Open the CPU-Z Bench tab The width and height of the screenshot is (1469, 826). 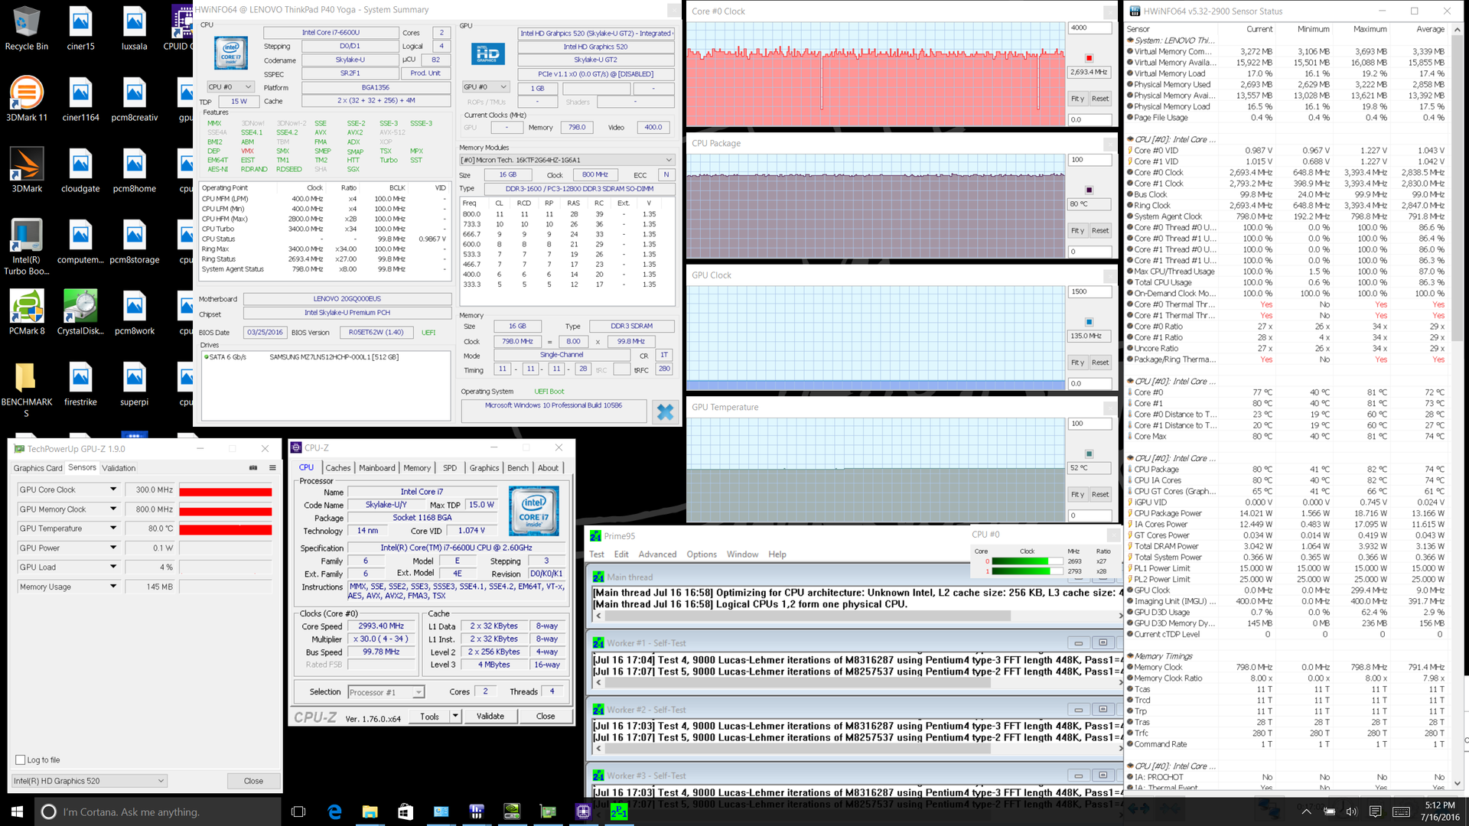point(518,468)
